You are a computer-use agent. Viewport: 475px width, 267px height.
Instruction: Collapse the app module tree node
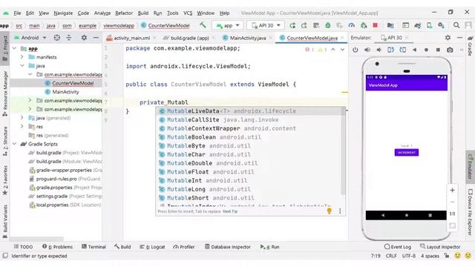pos(14,48)
